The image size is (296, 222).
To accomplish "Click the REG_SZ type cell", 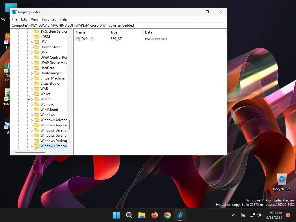I will pyautogui.click(x=116, y=39).
